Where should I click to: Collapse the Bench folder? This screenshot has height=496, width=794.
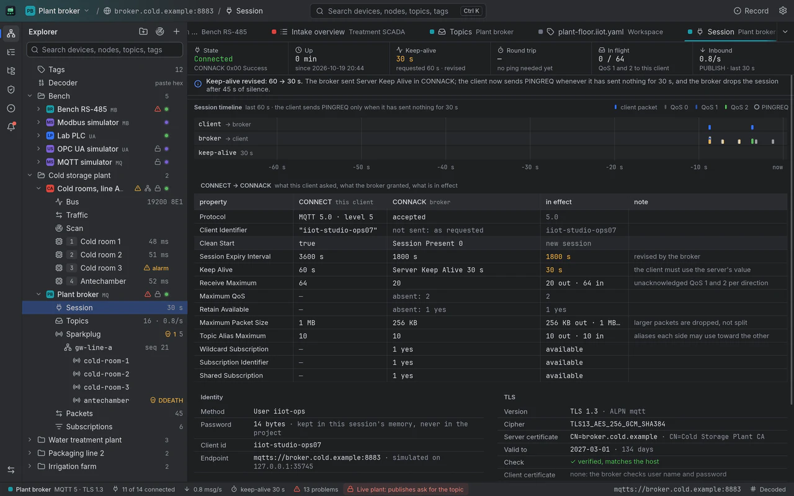point(30,96)
